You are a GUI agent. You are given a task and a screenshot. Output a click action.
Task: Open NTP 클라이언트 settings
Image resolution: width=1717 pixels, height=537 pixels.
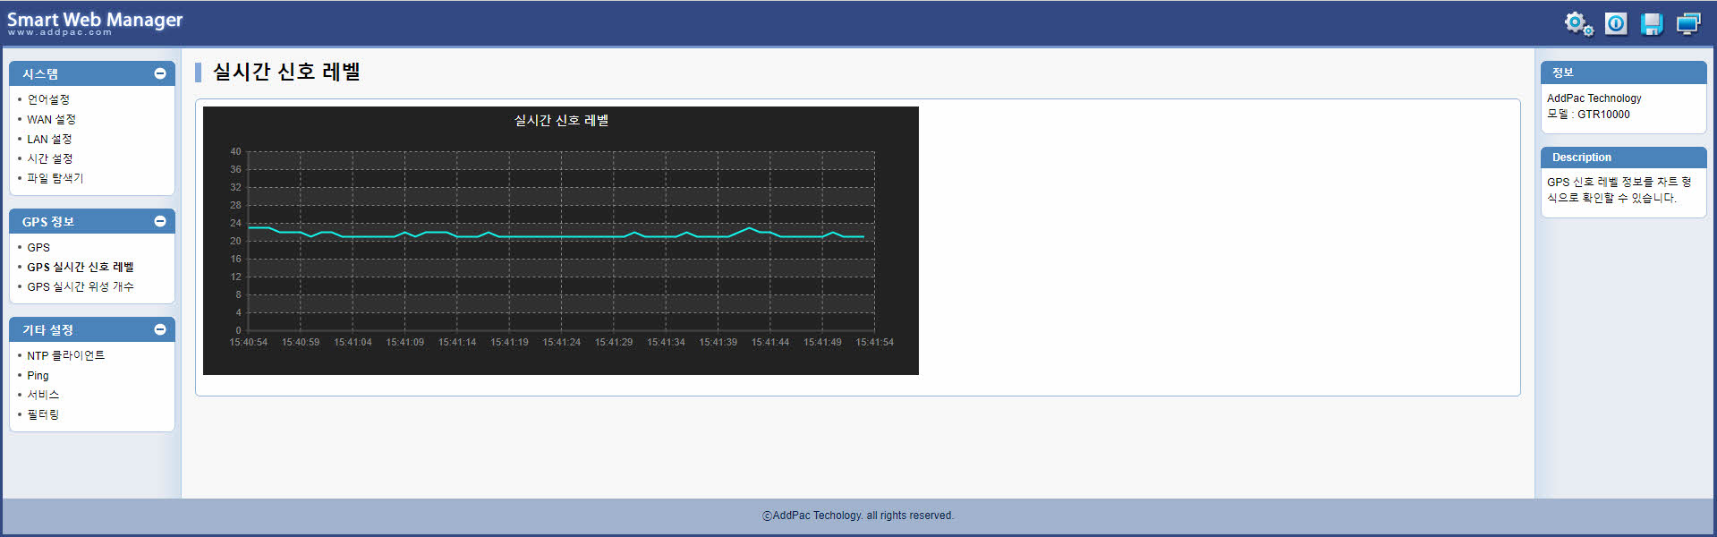tap(65, 355)
